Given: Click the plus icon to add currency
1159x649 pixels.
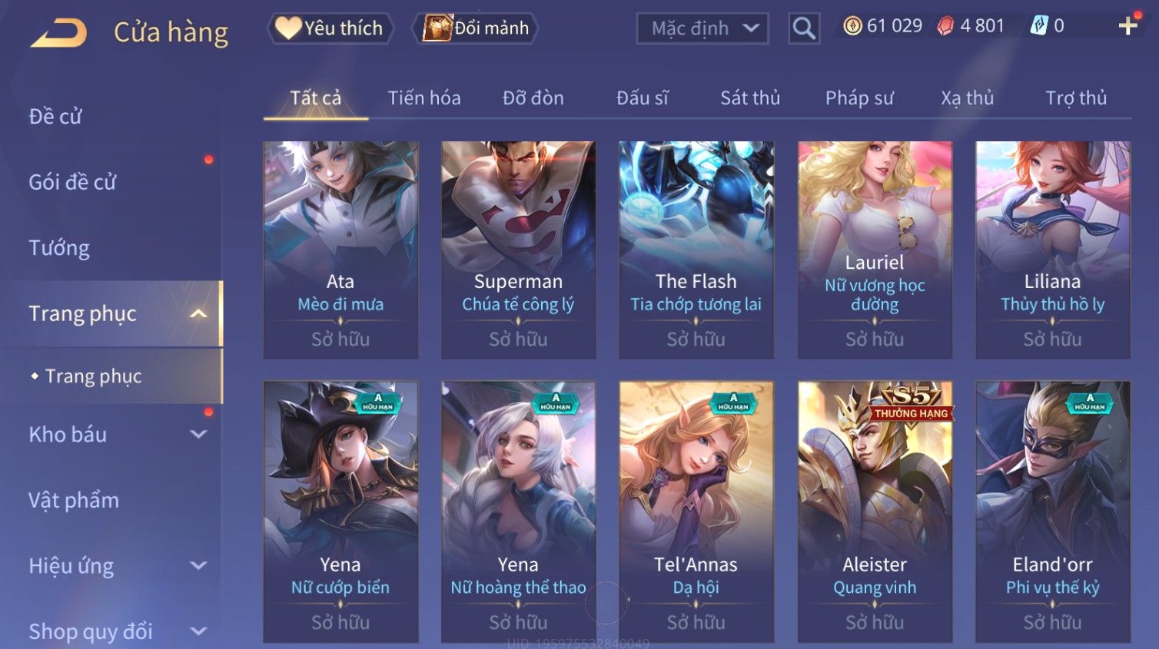Looking at the screenshot, I should click(1127, 25).
